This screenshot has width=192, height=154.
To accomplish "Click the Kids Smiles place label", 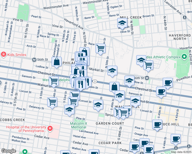I will pyautogui.click(x=17, y=55).
